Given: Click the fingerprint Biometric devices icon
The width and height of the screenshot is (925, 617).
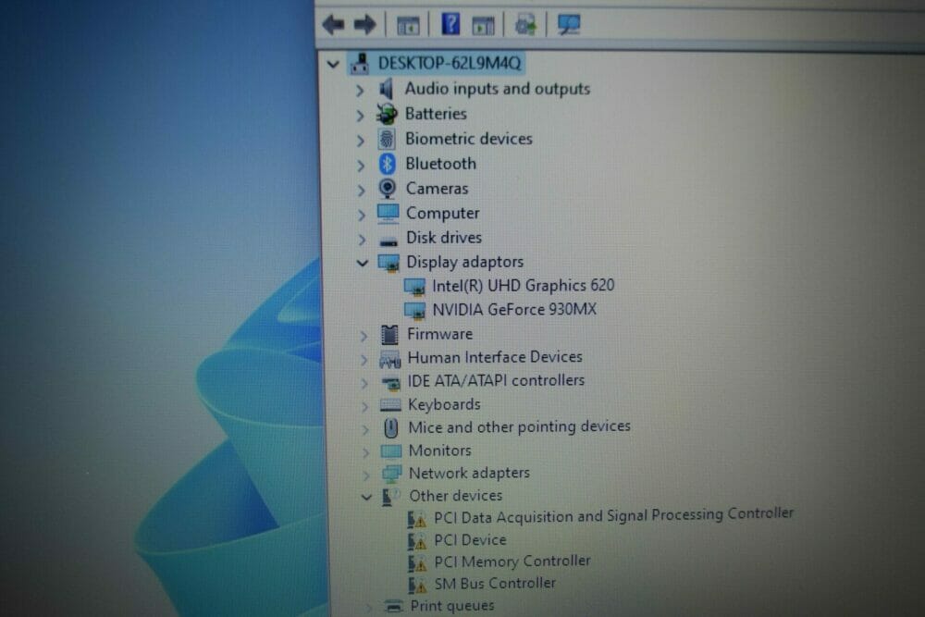Looking at the screenshot, I should [x=387, y=139].
